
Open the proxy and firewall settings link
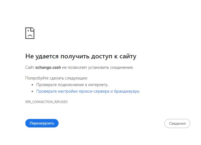pyautogui.click(x=88, y=91)
